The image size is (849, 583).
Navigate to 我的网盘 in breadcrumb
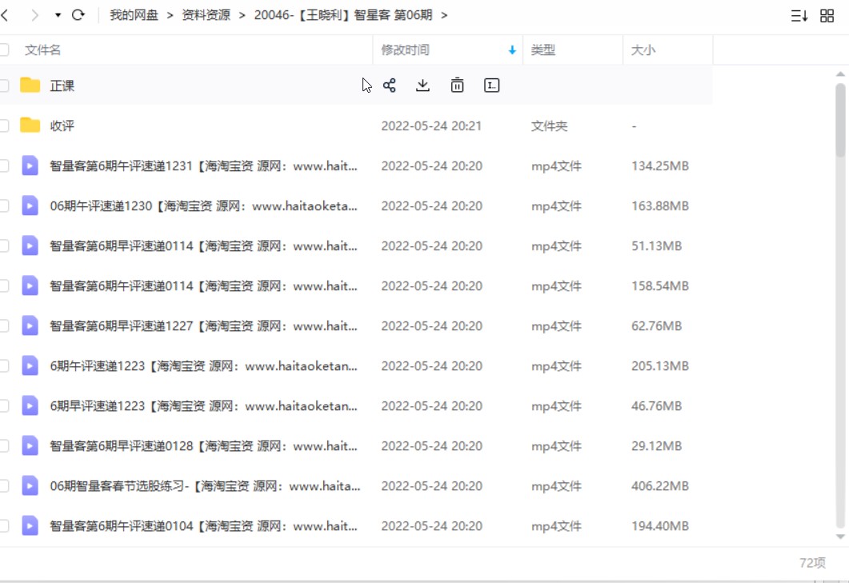134,15
